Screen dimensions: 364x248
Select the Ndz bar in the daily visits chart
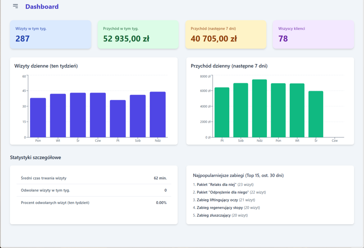[158, 114]
